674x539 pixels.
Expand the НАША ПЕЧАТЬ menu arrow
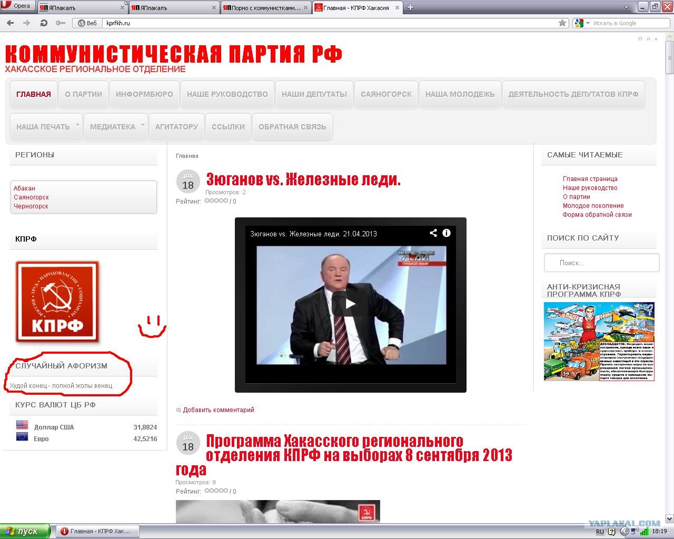tap(77, 125)
